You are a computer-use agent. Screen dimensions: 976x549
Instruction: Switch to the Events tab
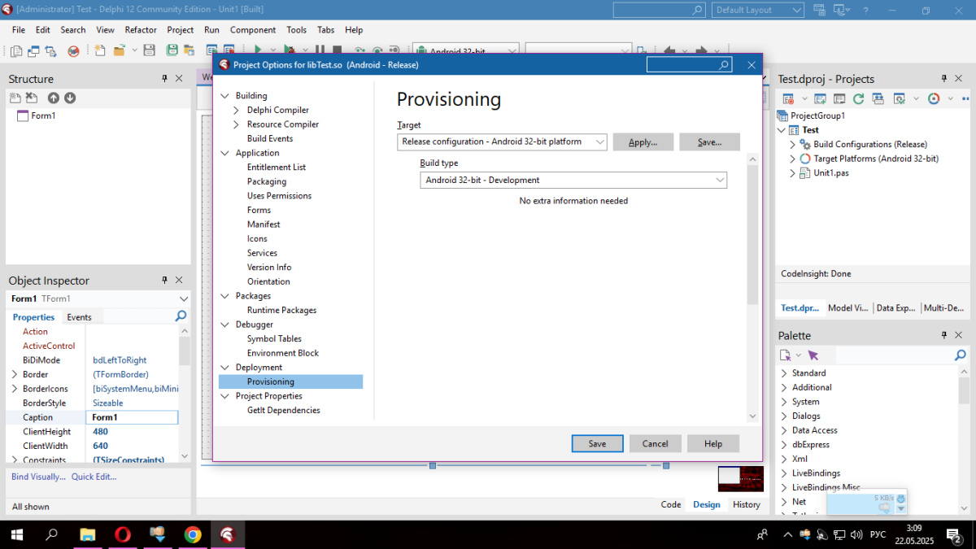(x=79, y=317)
